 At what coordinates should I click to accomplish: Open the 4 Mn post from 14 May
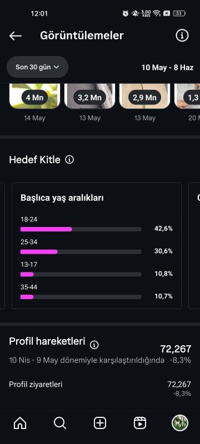point(35,96)
